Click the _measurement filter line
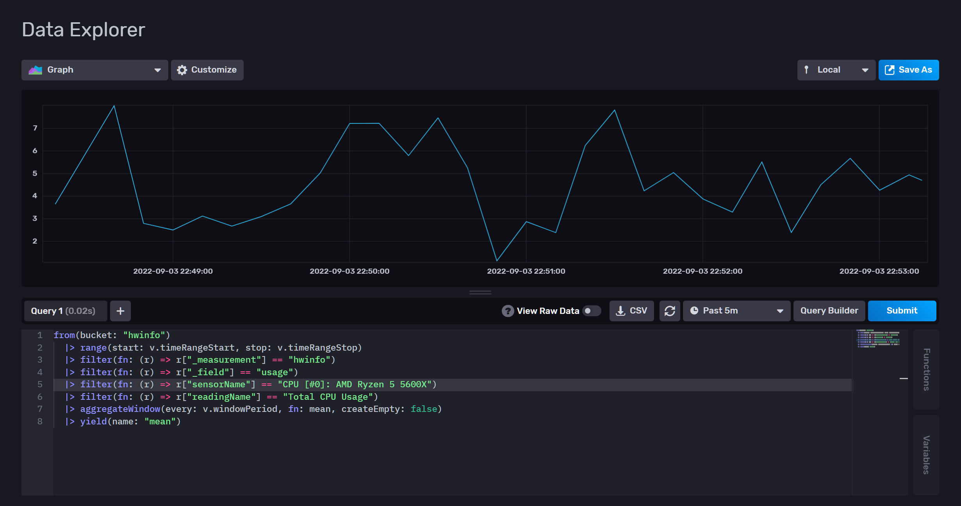 click(200, 360)
